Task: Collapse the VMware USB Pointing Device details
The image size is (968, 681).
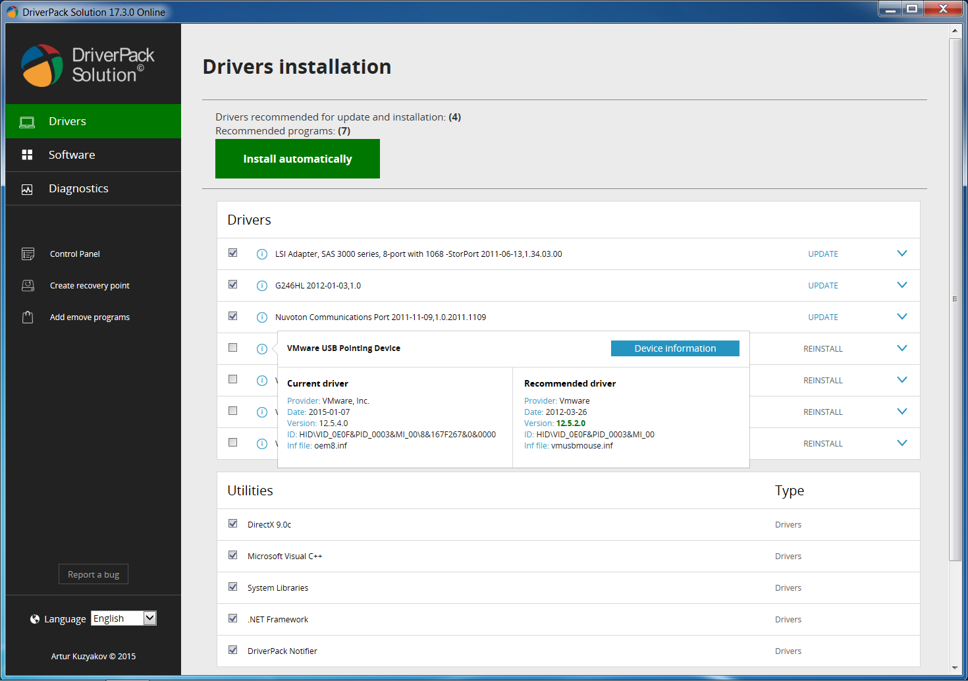Action: click(x=901, y=348)
